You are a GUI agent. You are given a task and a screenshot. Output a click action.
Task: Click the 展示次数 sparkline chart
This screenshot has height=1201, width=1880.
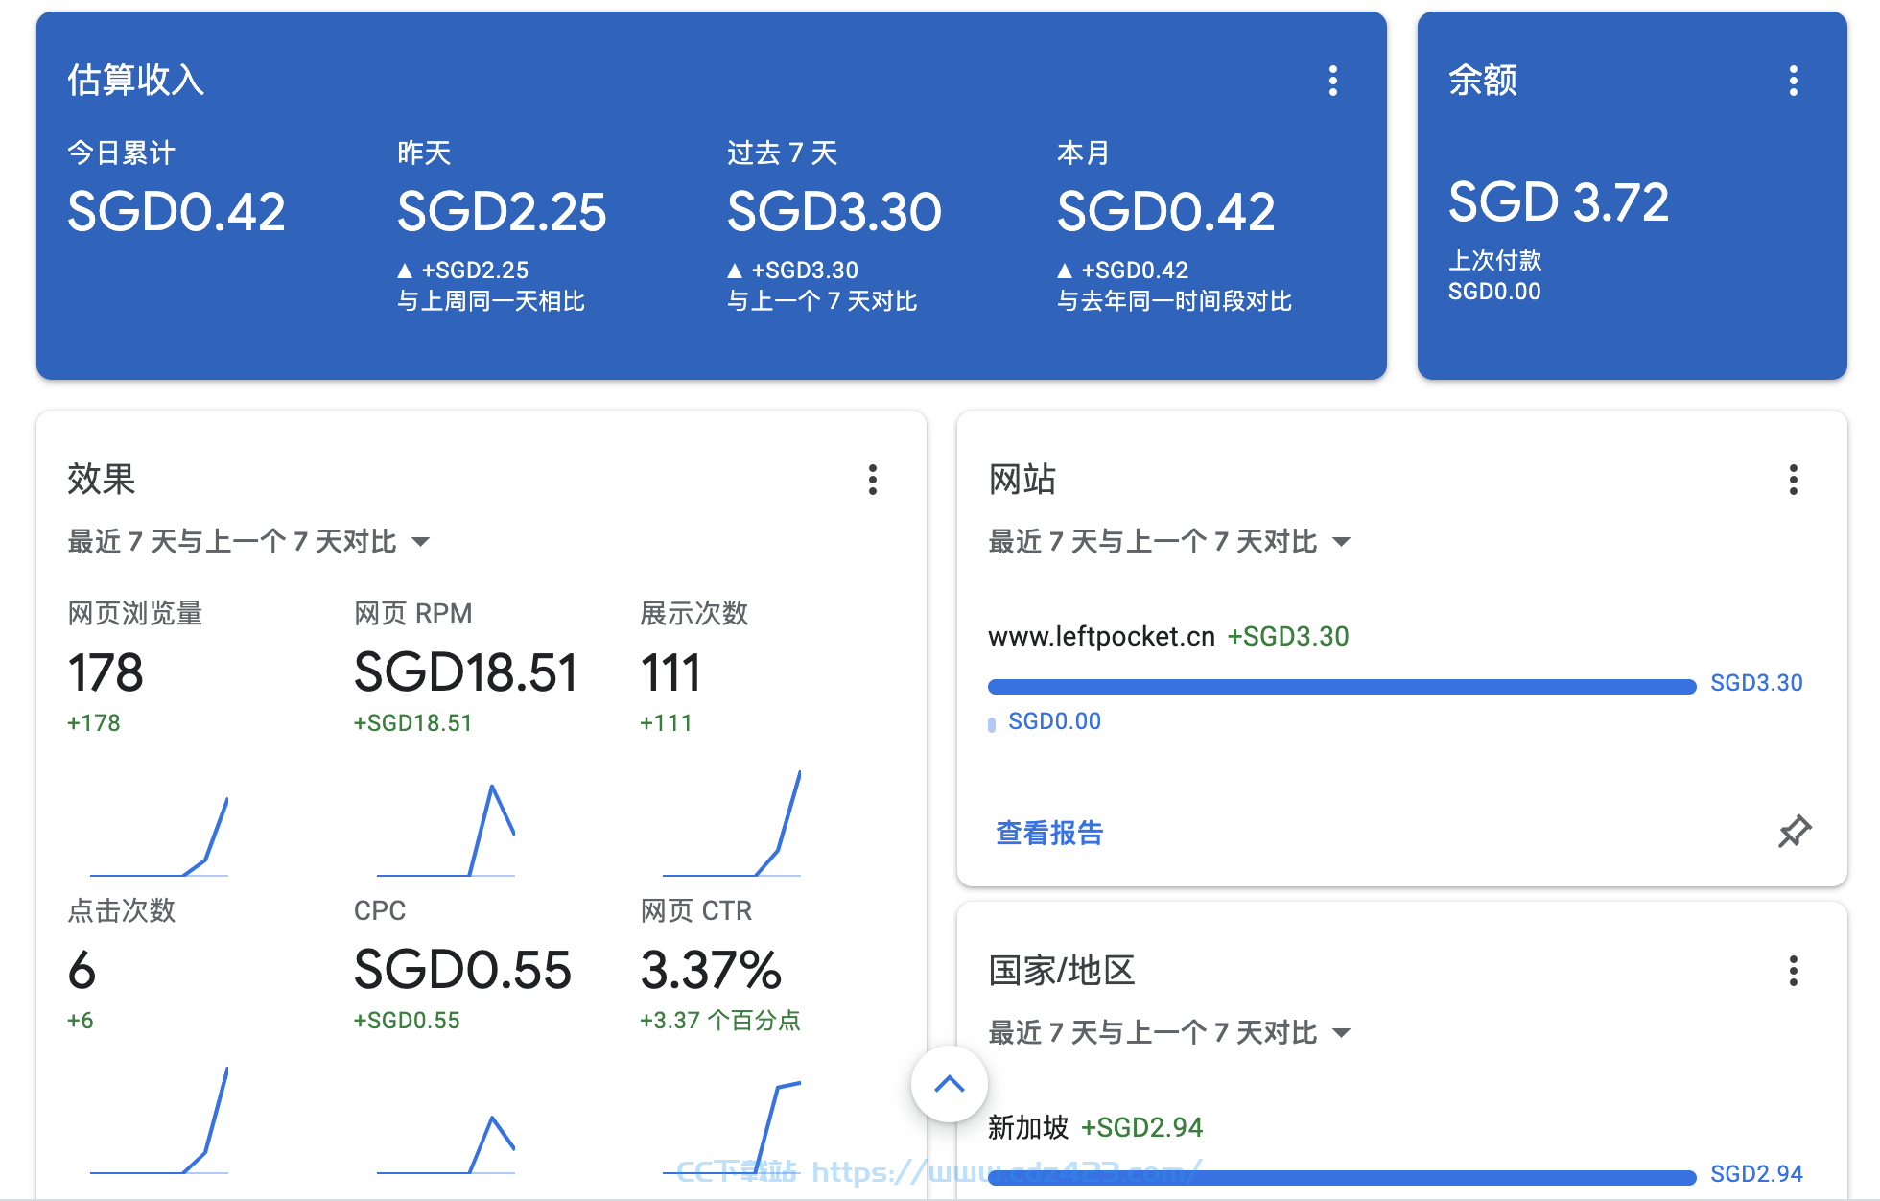[731, 823]
